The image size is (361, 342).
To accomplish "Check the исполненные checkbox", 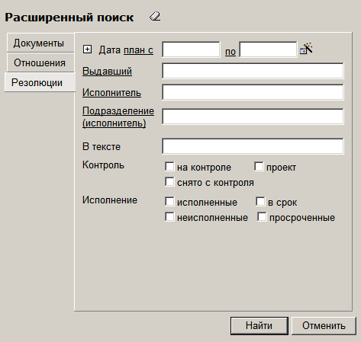I will (x=169, y=202).
